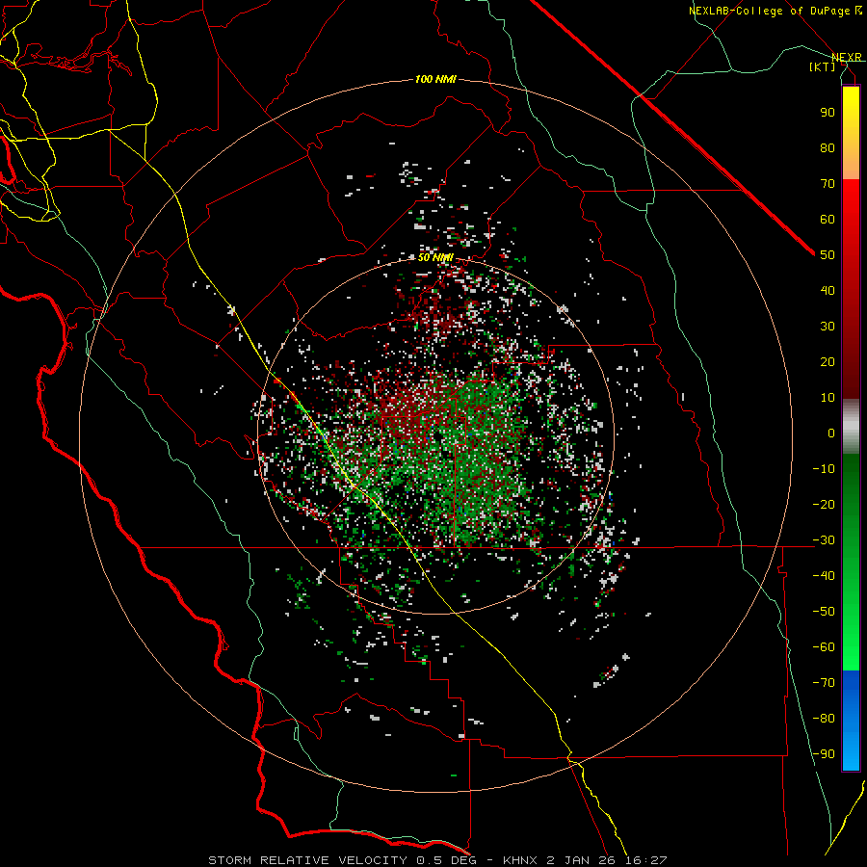Click the -80 value on velocity scale

(824, 719)
